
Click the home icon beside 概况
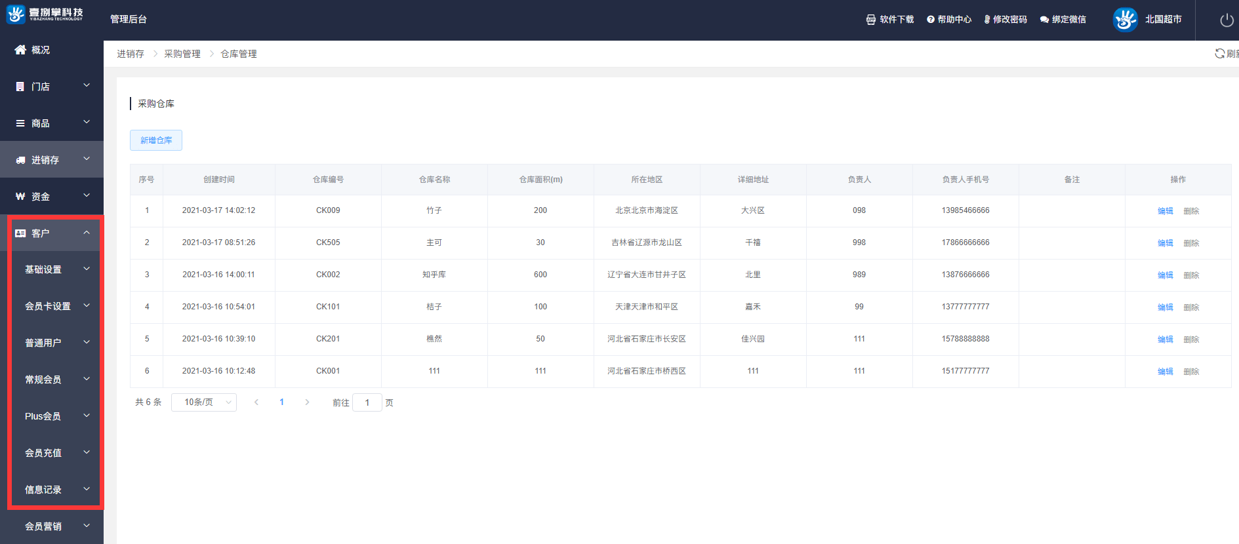[x=20, y=50]
